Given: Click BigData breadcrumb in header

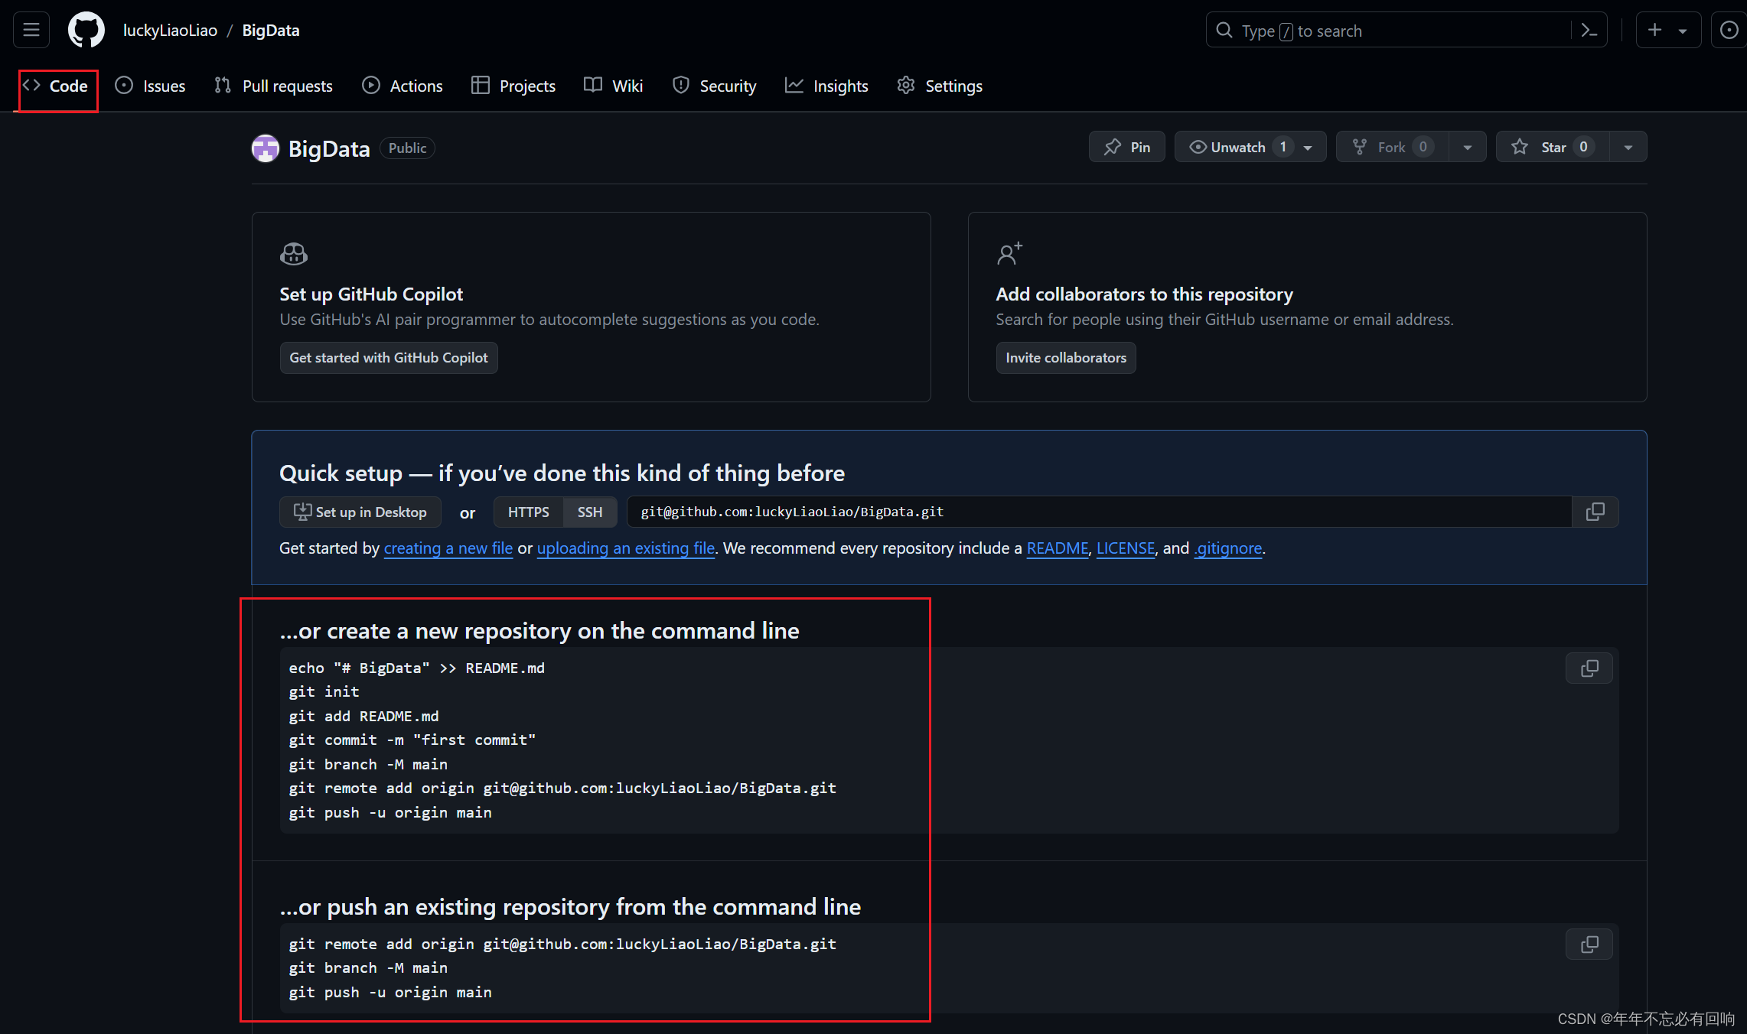Looking at the screenshot, I should (271, 31).
